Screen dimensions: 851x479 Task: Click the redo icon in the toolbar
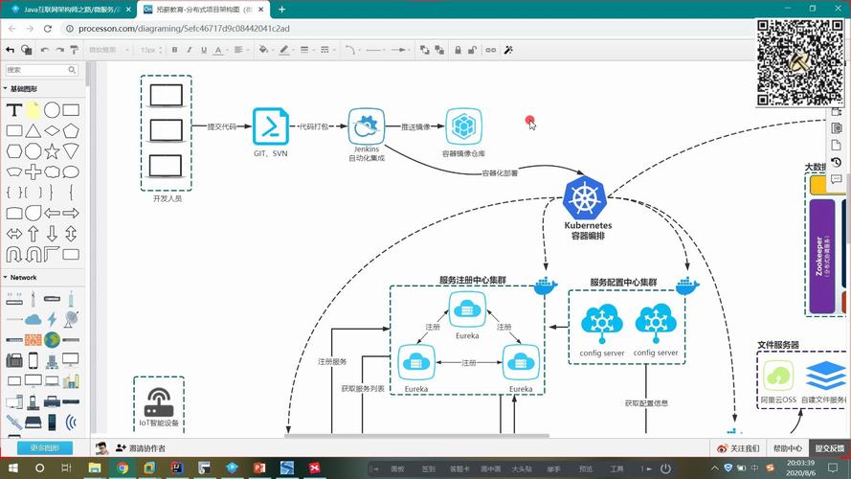[x=59, y=50]
